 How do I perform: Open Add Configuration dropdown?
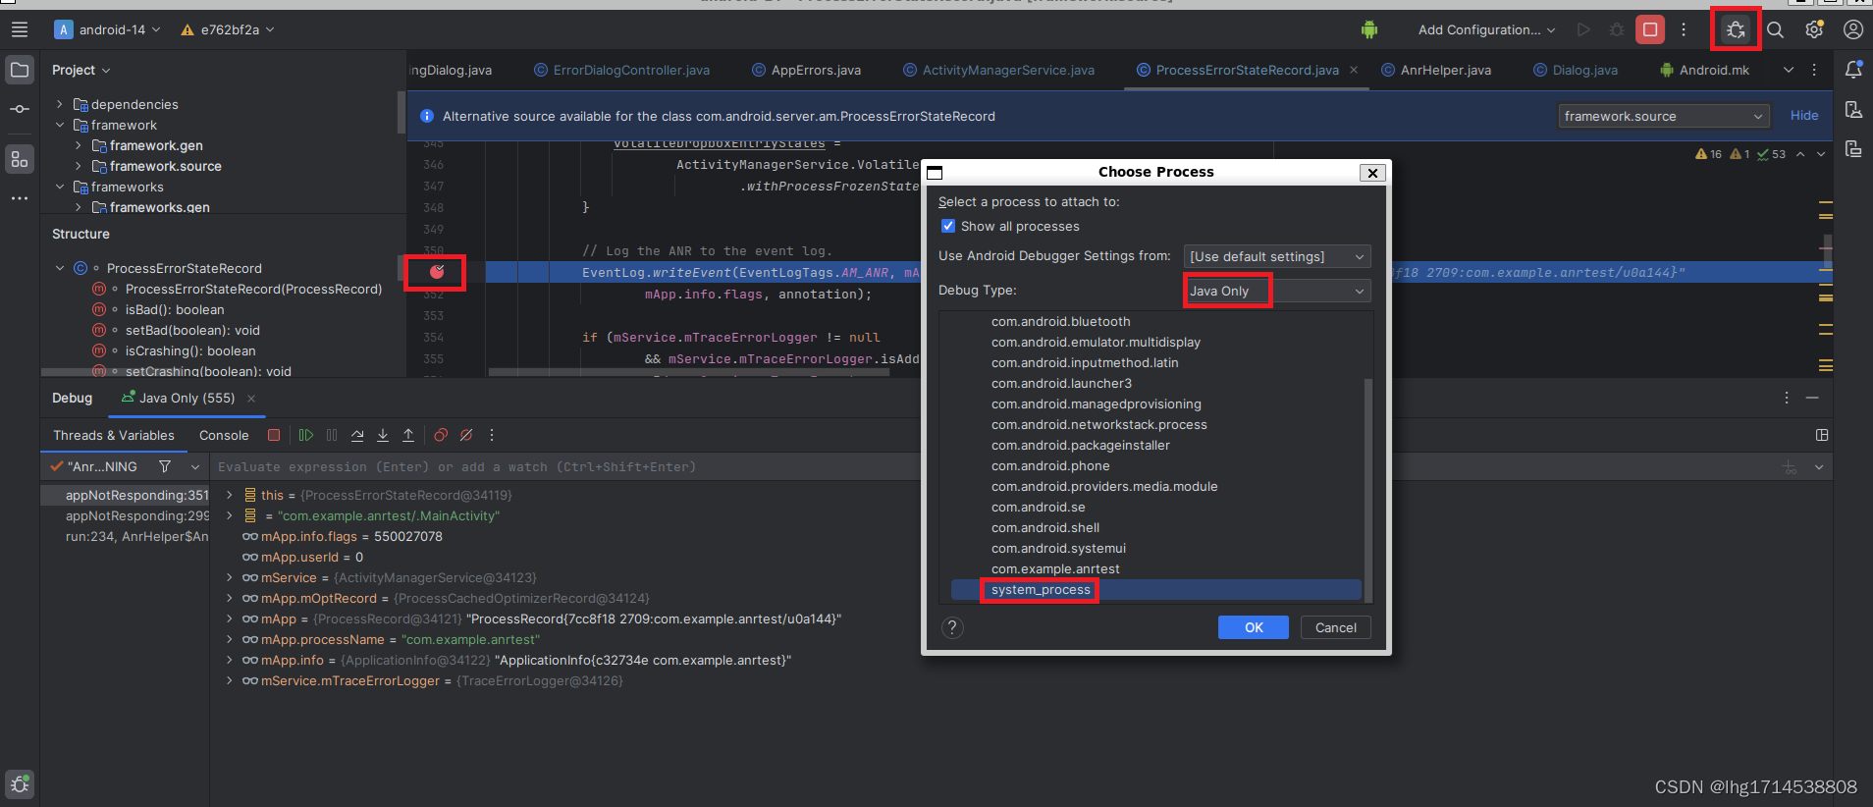point(1486,29)
